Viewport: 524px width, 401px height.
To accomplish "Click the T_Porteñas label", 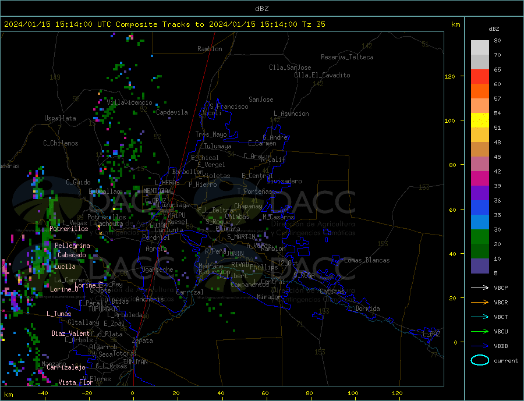I will pyautogui.click(x=254, y=191).
